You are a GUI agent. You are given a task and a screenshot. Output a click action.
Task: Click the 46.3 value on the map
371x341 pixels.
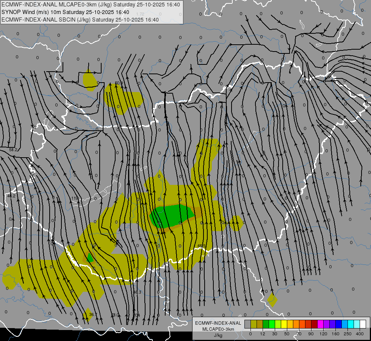click(137, 292)
